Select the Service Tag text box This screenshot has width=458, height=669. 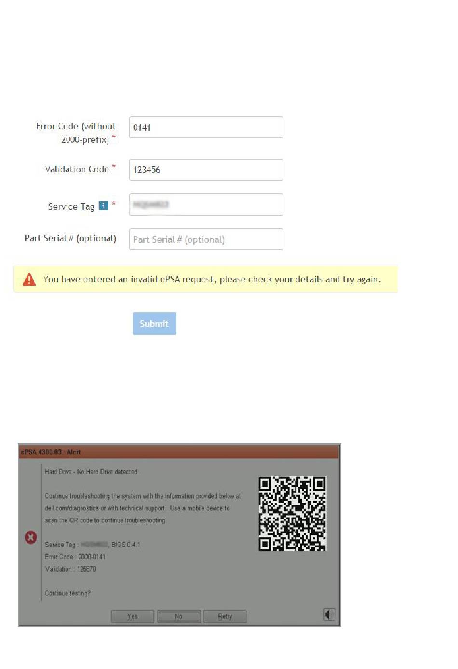click(206, 205)
